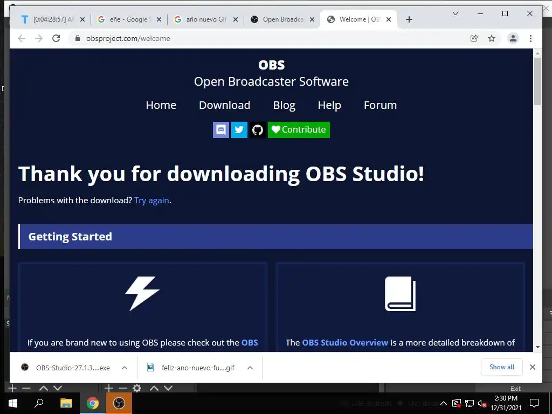Open the Forum navigation link
This screenshot has height=414, width=552.
point(380,105)
